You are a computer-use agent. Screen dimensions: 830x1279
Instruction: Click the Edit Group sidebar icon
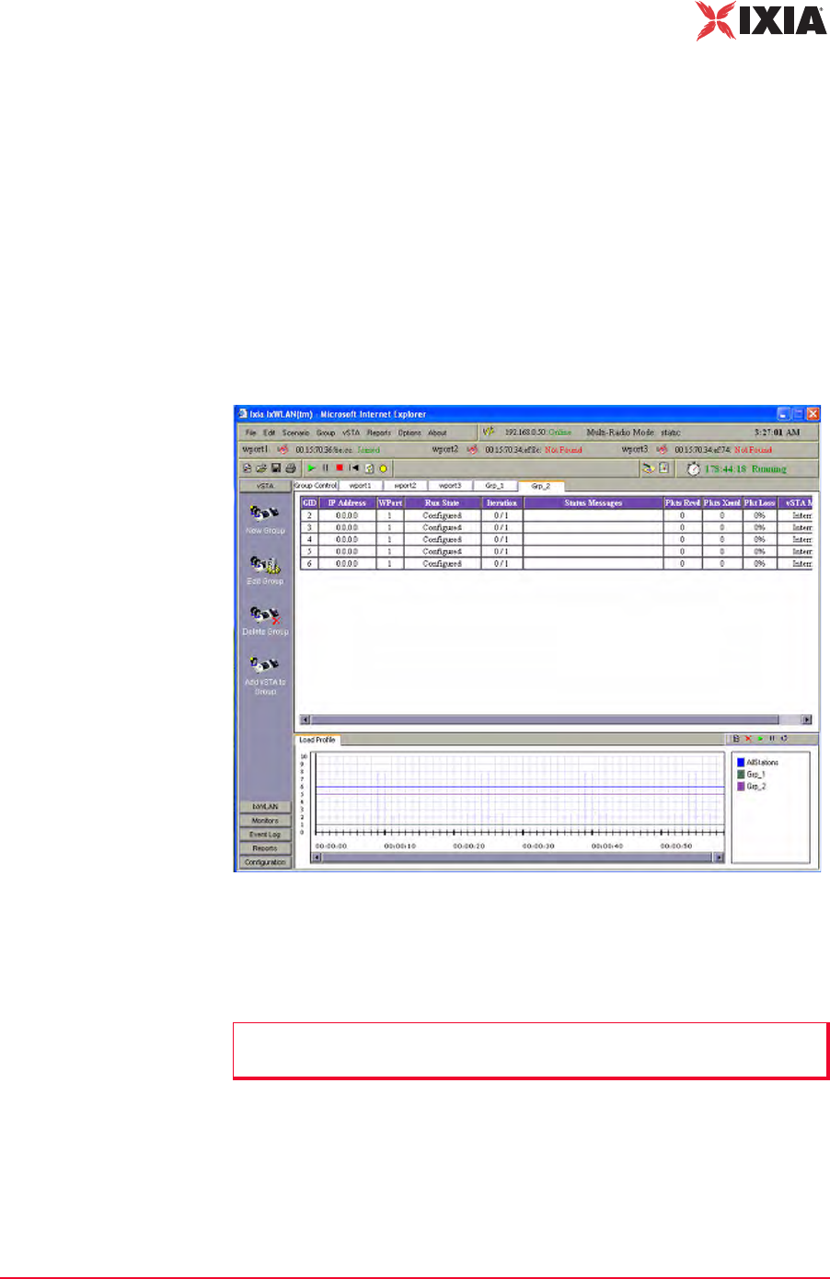[265, 563]
